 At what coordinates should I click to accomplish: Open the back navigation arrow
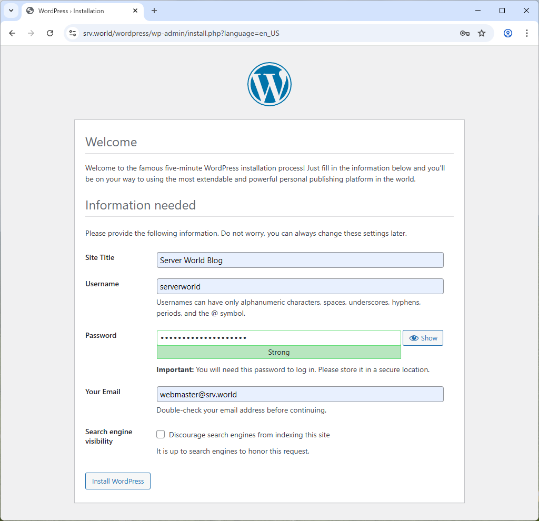pyautogui.click(x=12, y=33)
